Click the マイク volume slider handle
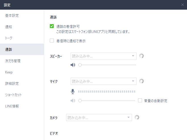This screenshot has width=187, height=140. point(80,101)
